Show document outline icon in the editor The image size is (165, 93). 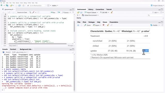pyautogui.click(x=73, y=12)
